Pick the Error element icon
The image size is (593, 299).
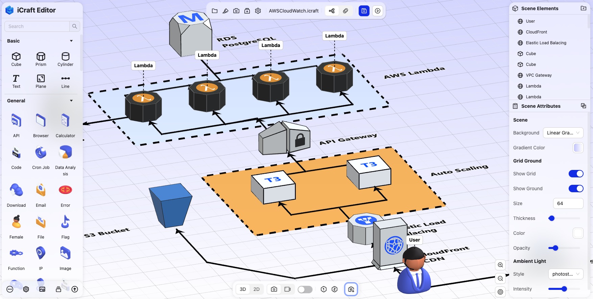pyautogui.click(x=65, y=190)
